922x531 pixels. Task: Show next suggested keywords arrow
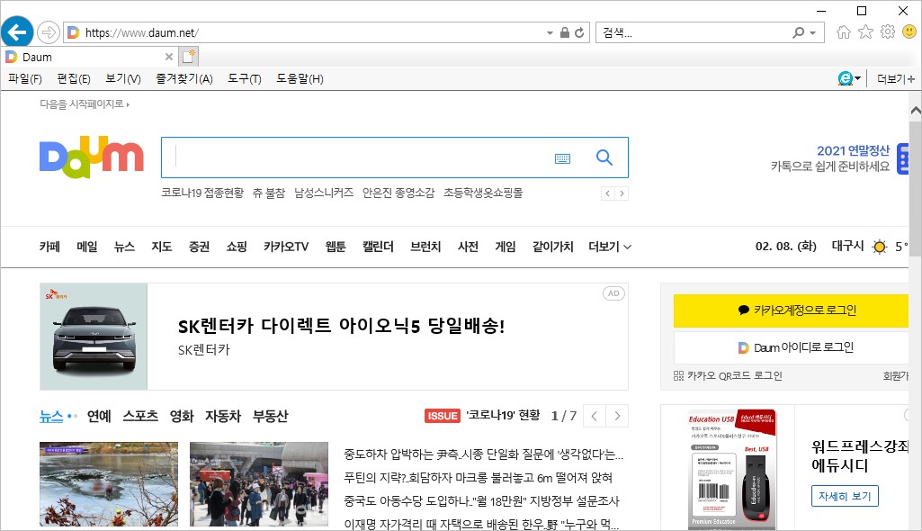pyautogui.click(x=622, y=193)
